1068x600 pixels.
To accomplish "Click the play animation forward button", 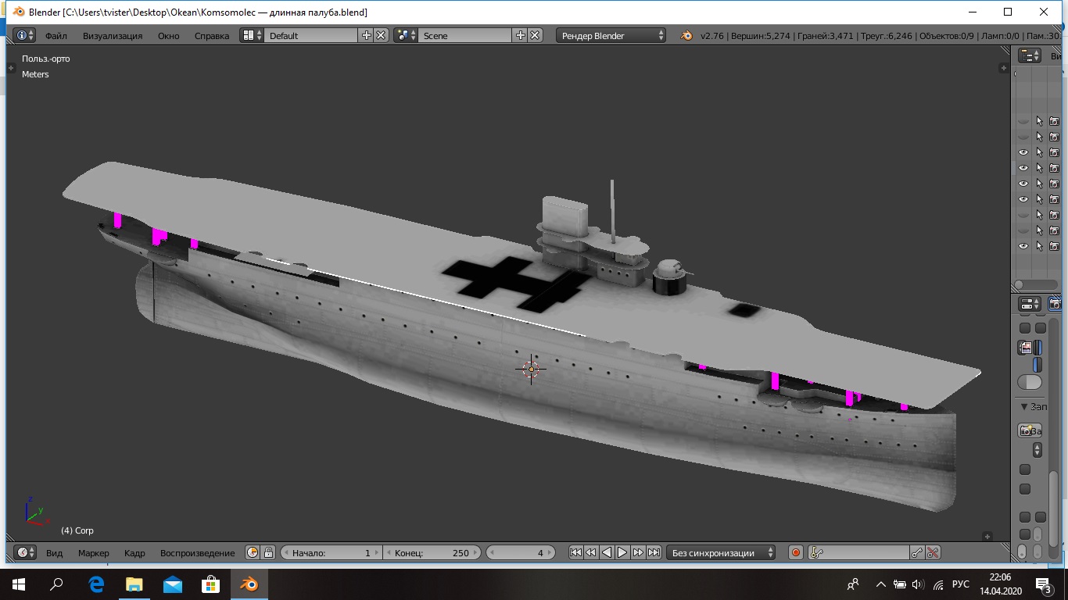I will point(622,552).
